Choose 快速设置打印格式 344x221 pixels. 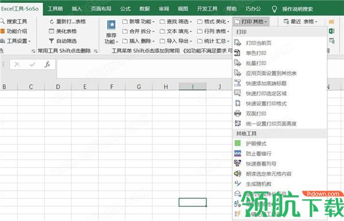(280, 104)
